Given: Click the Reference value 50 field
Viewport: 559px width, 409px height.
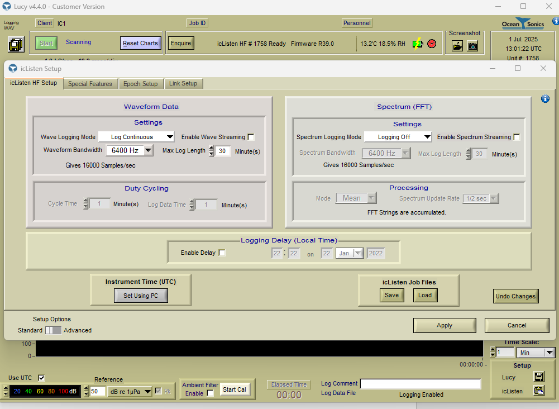Looking at the screenshot, I should (x=97, y=391).
